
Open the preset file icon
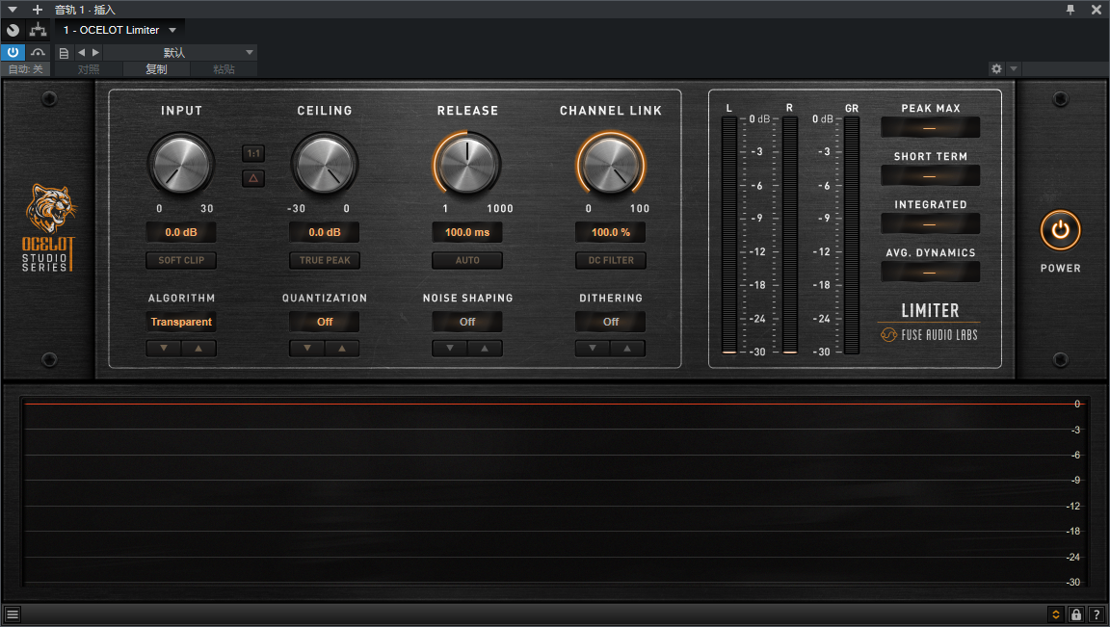point(64,52)
